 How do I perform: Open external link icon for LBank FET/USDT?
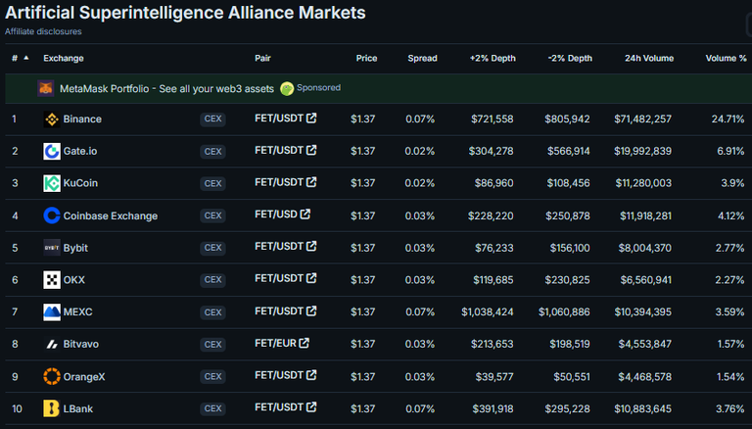coord(311,407)
